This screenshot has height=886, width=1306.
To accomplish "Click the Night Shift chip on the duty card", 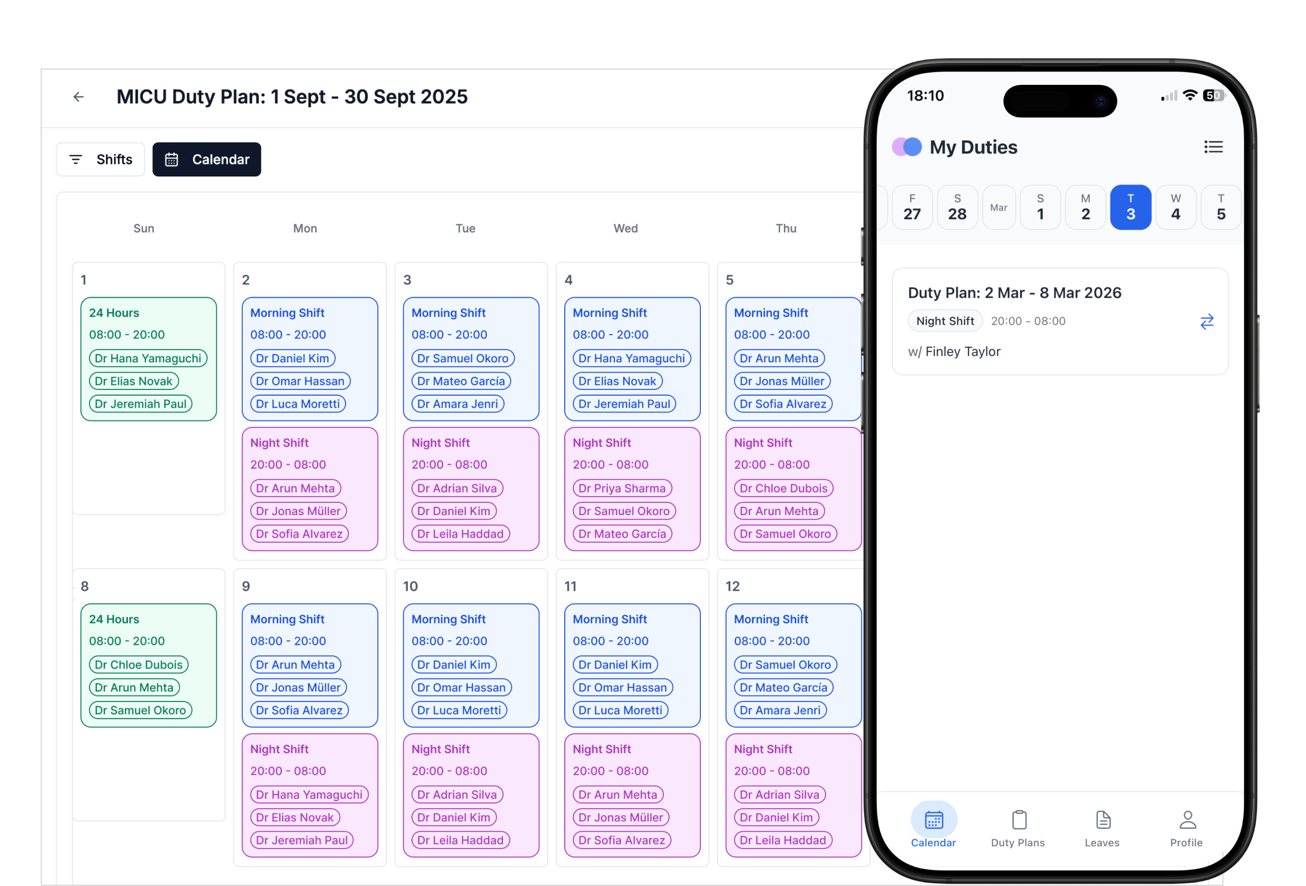I will pos(944,321).
